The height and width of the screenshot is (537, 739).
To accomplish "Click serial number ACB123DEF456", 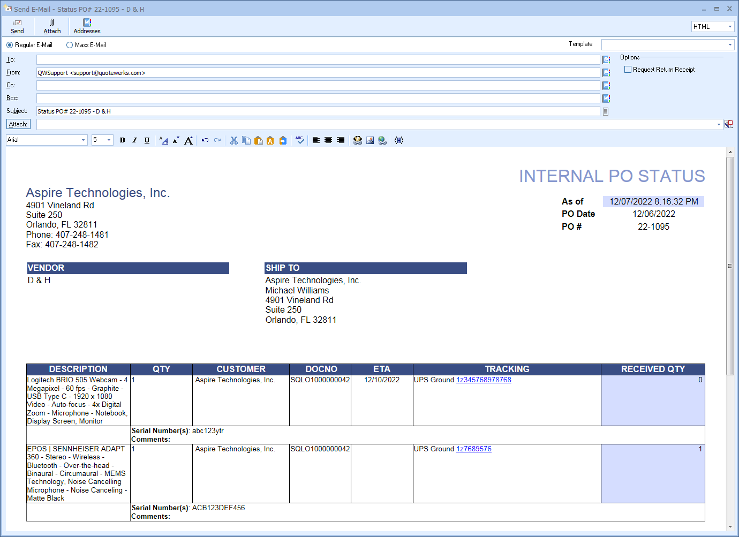I will (218, 508).
